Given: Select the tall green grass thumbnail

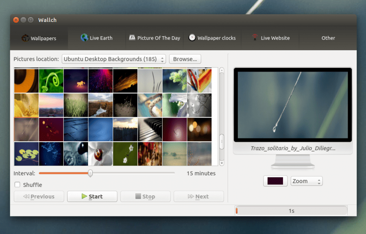Looking at the screenshot, I should click(76, 105).
